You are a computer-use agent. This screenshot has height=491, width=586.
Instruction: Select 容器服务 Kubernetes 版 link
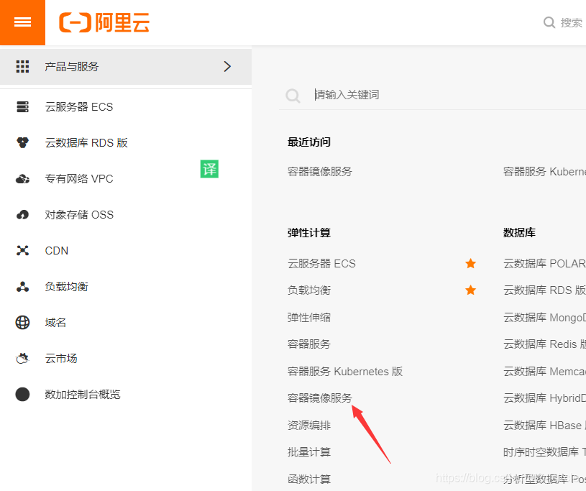click(345, 371)
